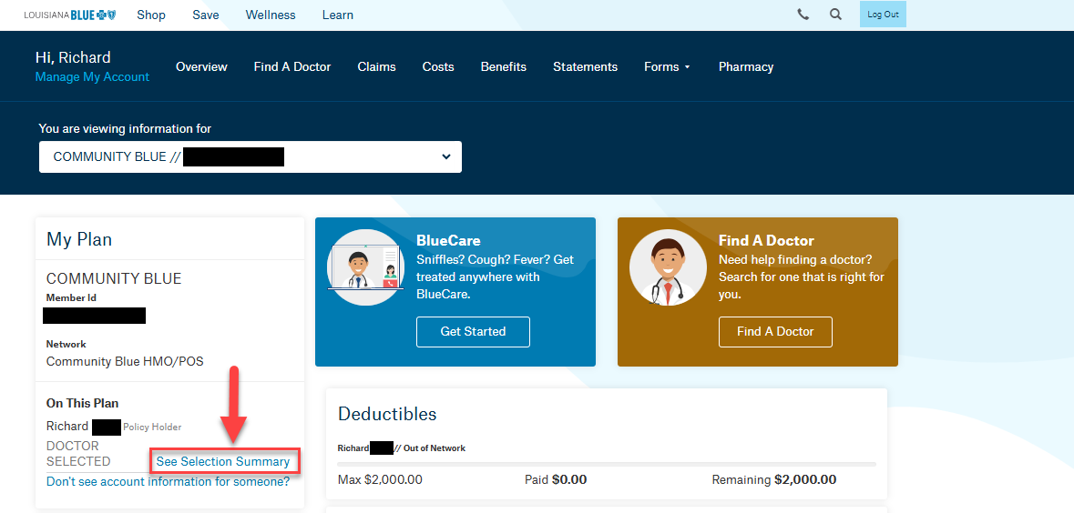Image resolution: width=1074 pixels, height=513 pixels.
Task: Open the Forms dropdown menu
Action: [x=667, y=66]
